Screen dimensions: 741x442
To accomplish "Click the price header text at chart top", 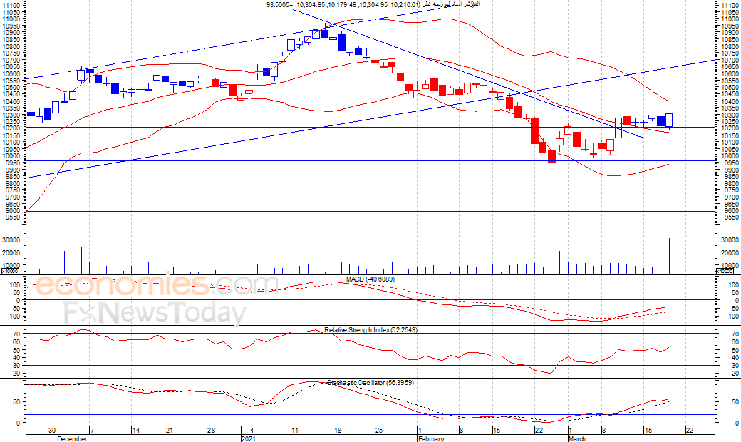I will [373, 4].
